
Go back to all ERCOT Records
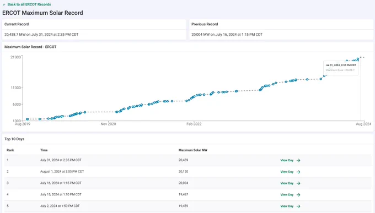point(29,4)
